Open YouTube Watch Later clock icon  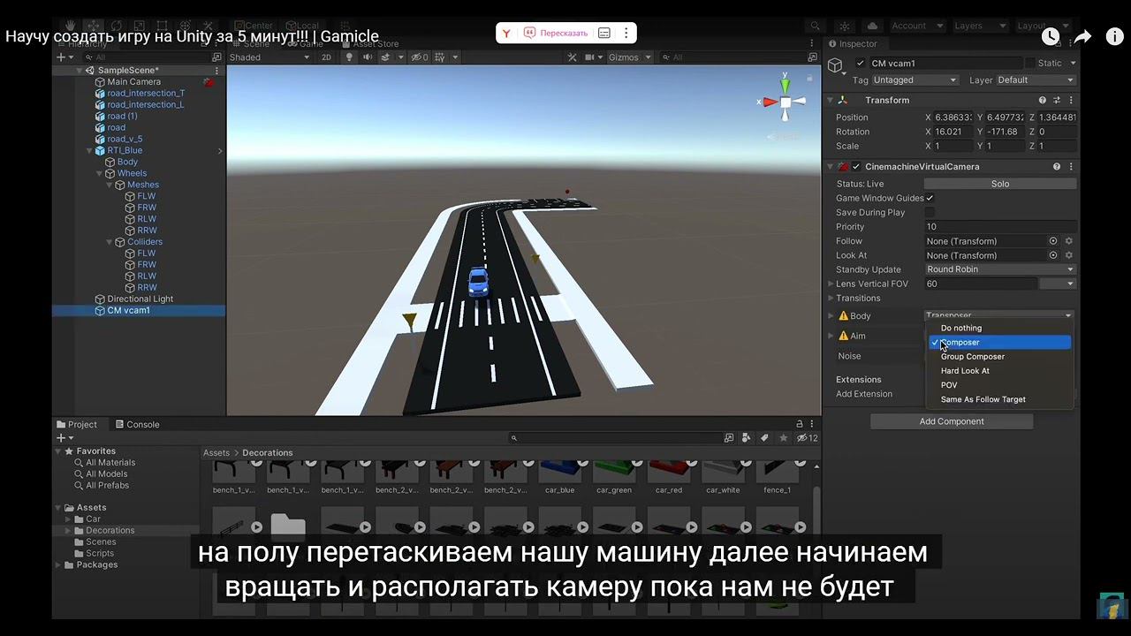tap(1050, 36)
